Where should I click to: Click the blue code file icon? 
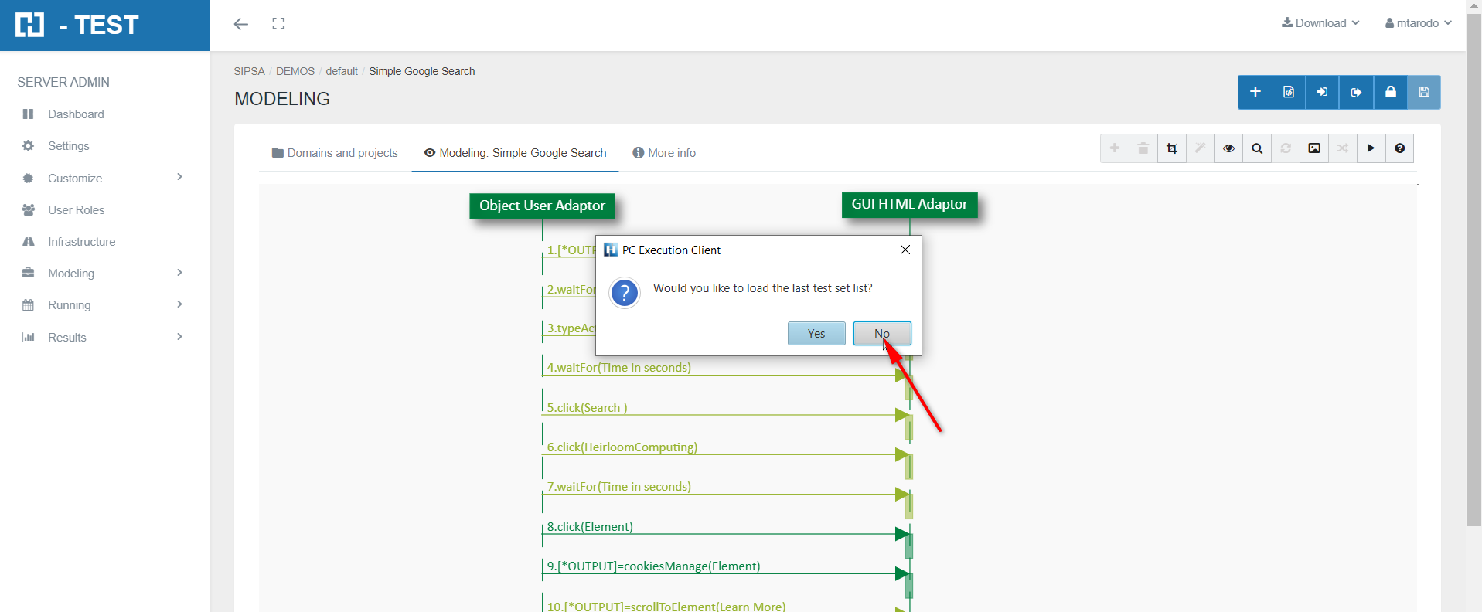click(x=1288, y=92)
